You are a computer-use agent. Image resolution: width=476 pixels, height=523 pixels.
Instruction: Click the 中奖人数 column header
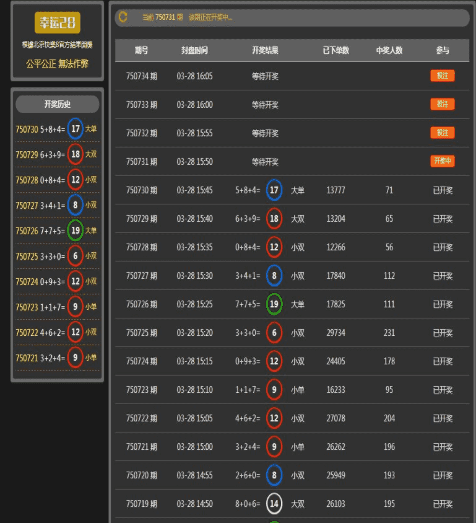(389, 50)
